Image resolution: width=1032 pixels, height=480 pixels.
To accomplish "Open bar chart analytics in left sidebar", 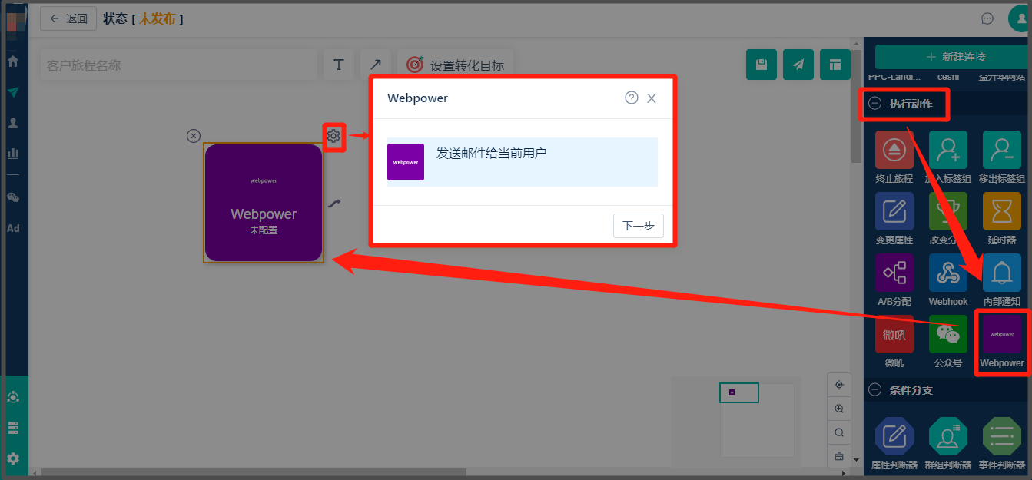I will pos(13,153).
